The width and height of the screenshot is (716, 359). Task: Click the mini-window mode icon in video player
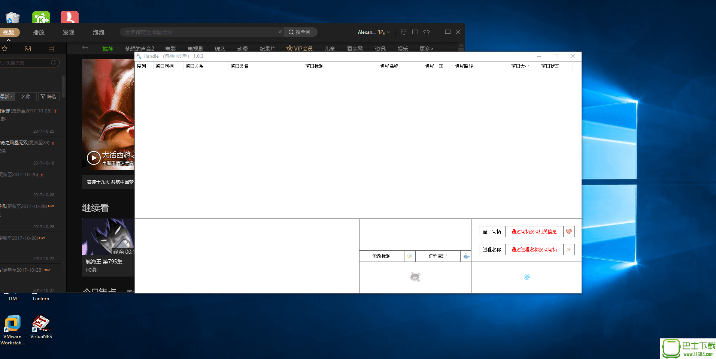coord(415,32)
